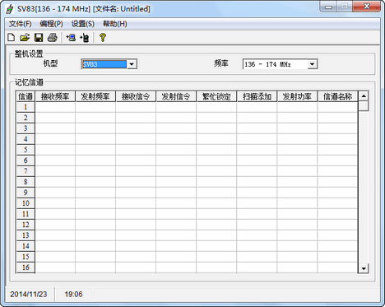385x307 pixels.
Task: Expand the 频率 frequency dropdown arrow
Action: pos(312,64)
